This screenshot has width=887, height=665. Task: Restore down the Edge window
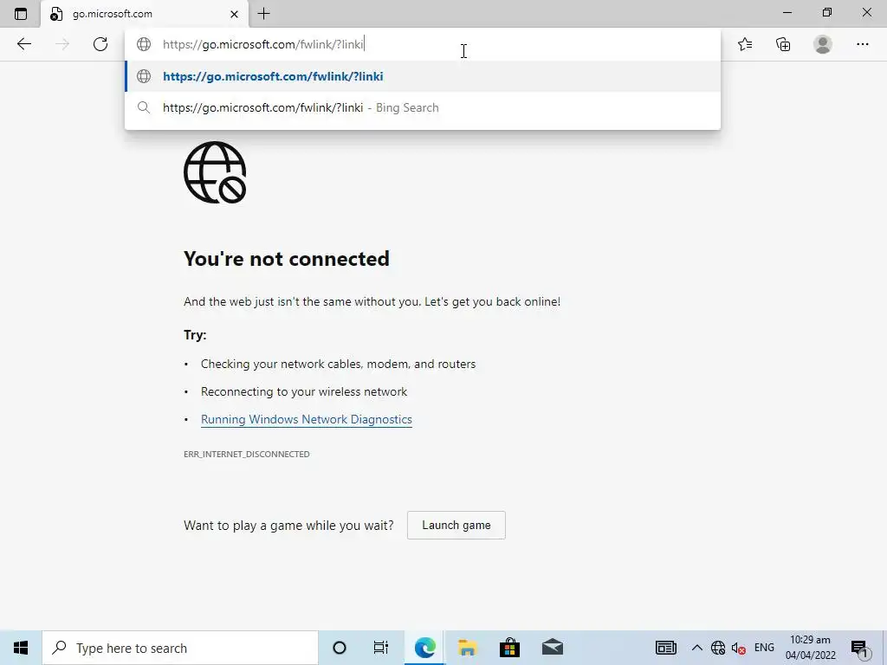827,12
